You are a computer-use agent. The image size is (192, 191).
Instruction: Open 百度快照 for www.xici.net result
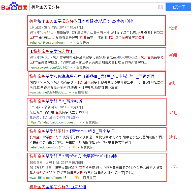81,92
